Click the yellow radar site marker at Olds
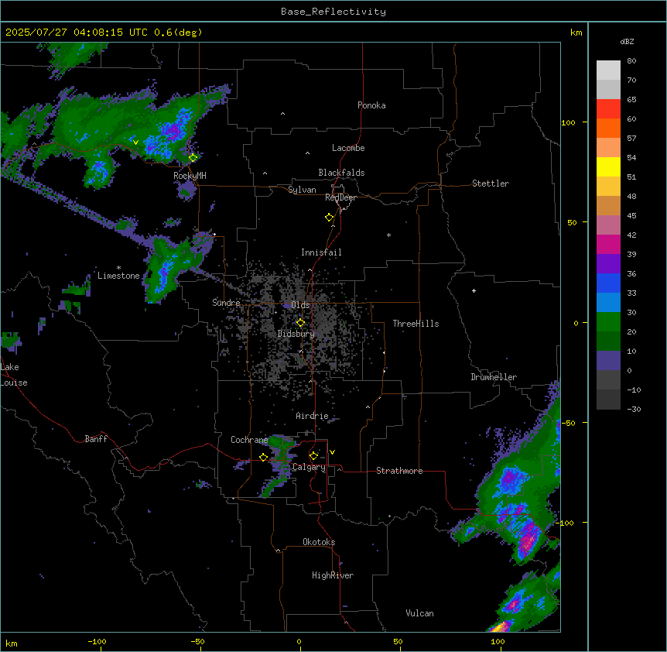The height and width of the screenshot is (652, 667). click(300, 323)
